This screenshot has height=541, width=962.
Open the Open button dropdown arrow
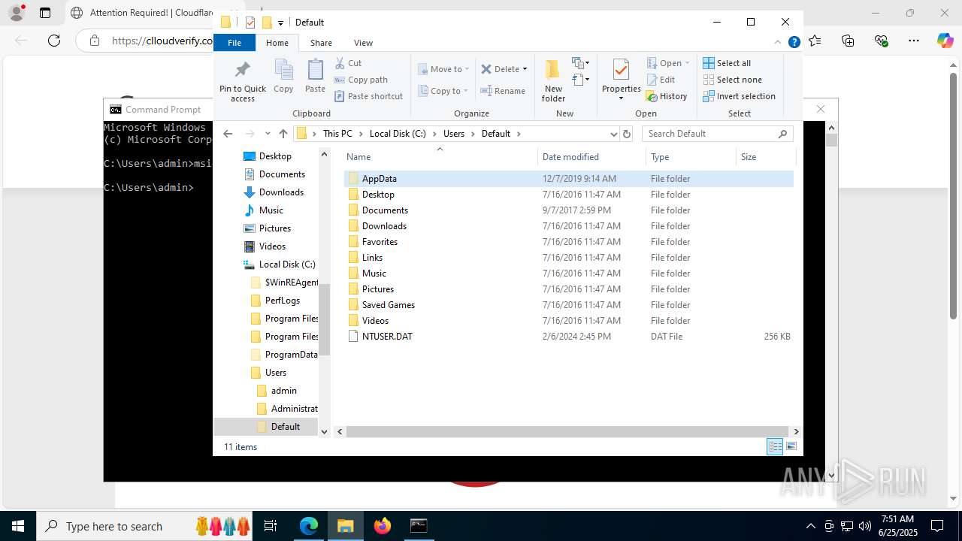pyautogui.click(x=687, y=63)
